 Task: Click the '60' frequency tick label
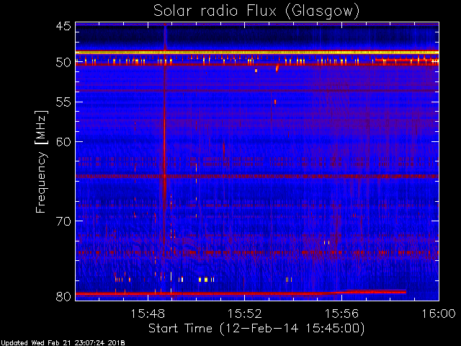pyautogui.click(x=63, y=142)
